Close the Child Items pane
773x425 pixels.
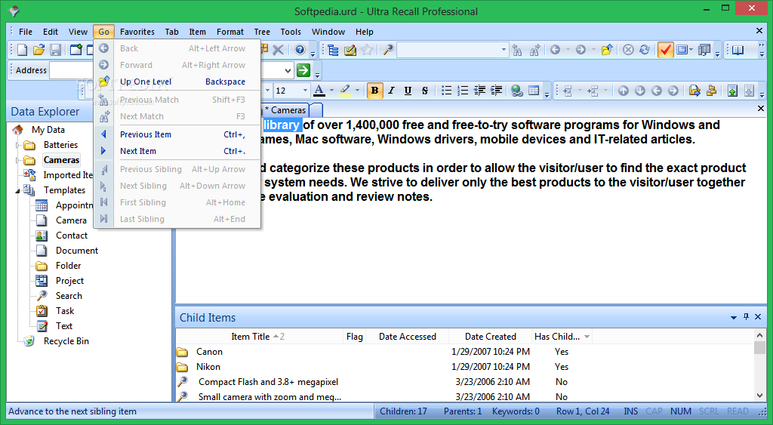758,316
